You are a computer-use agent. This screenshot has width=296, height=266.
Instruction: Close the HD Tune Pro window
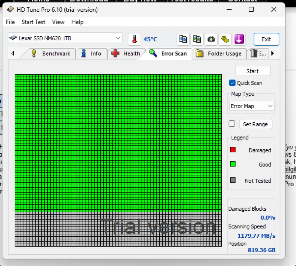point(274,9)
